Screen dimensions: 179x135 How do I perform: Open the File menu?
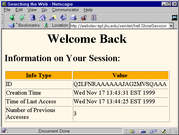click(x=7, y=10)
